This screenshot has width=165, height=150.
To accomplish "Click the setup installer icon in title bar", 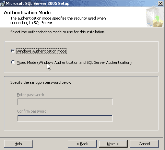I will (x=2, y=3).
